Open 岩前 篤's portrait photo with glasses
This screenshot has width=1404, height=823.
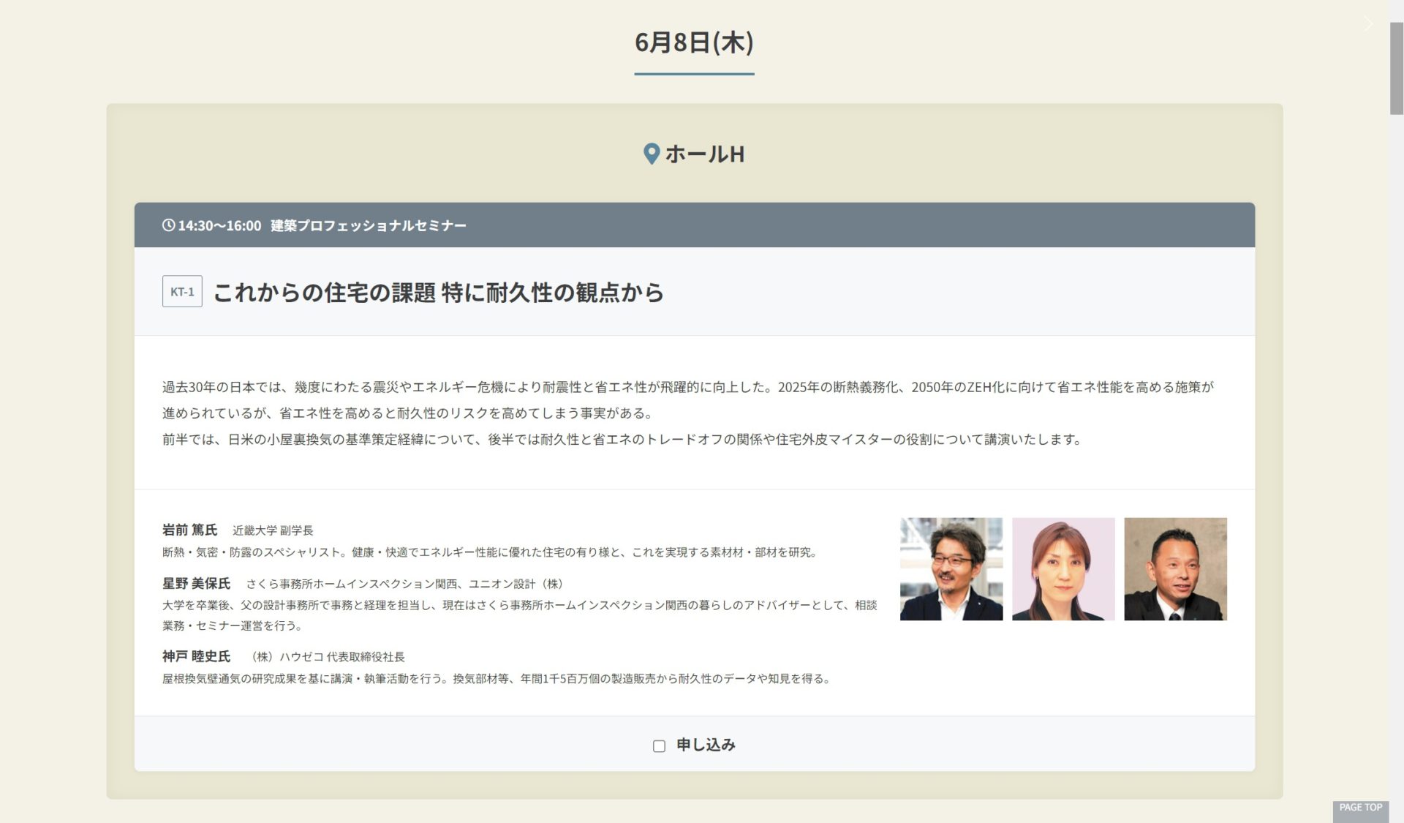coord(951,569)
